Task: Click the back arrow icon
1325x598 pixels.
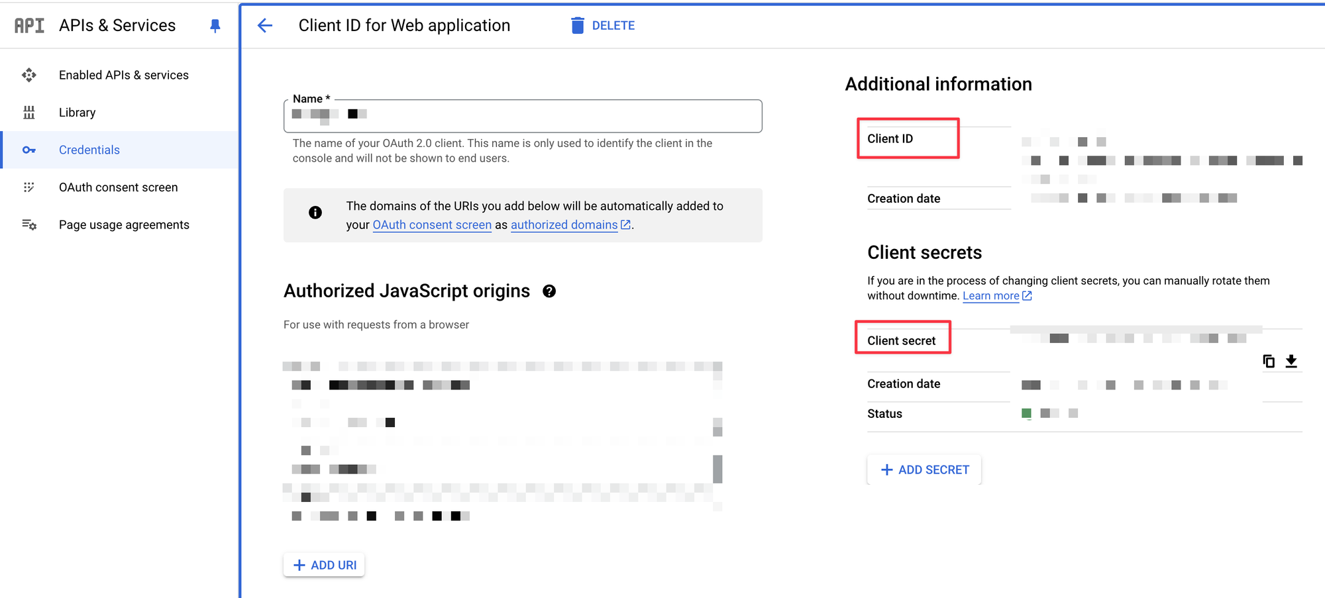Action: [x=265, y=26]
